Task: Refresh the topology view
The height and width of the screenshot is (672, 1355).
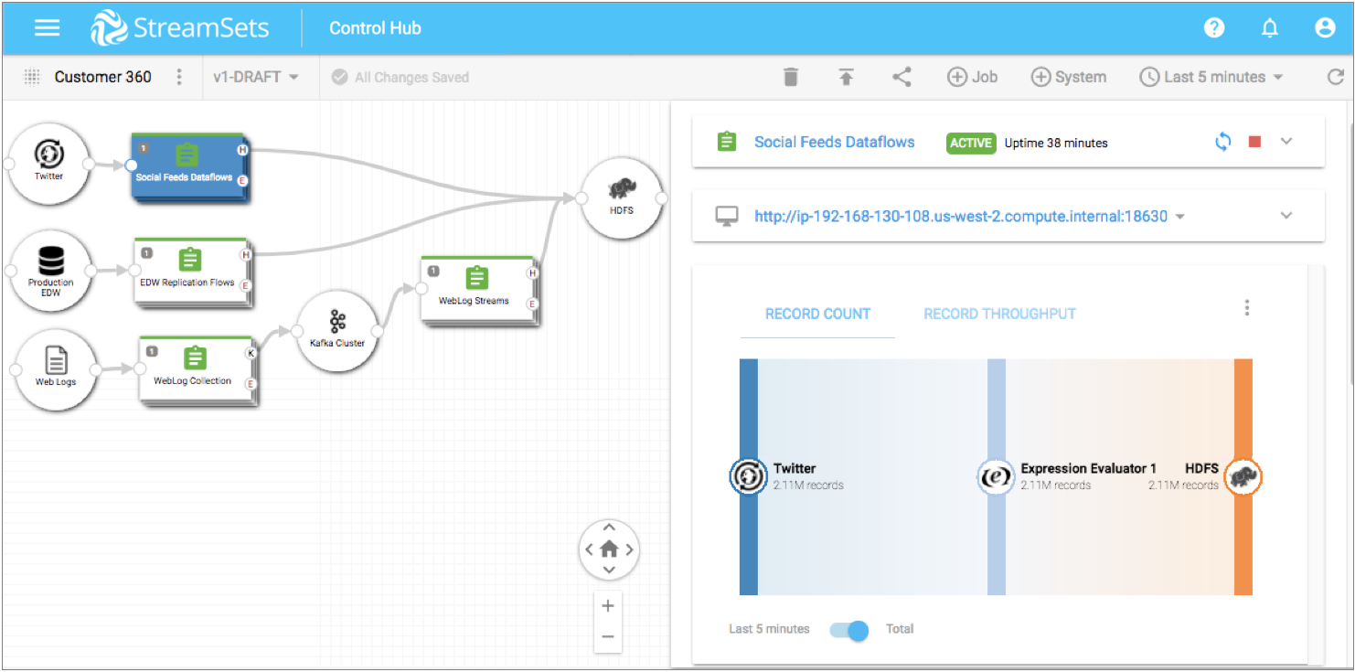Action: [1335, 78]
